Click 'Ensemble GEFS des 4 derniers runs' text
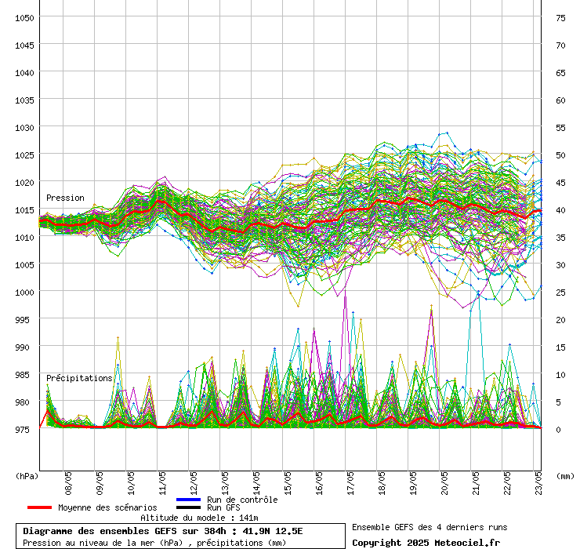Viewport: 580px width, 549px height. click(x=430, y=528)
